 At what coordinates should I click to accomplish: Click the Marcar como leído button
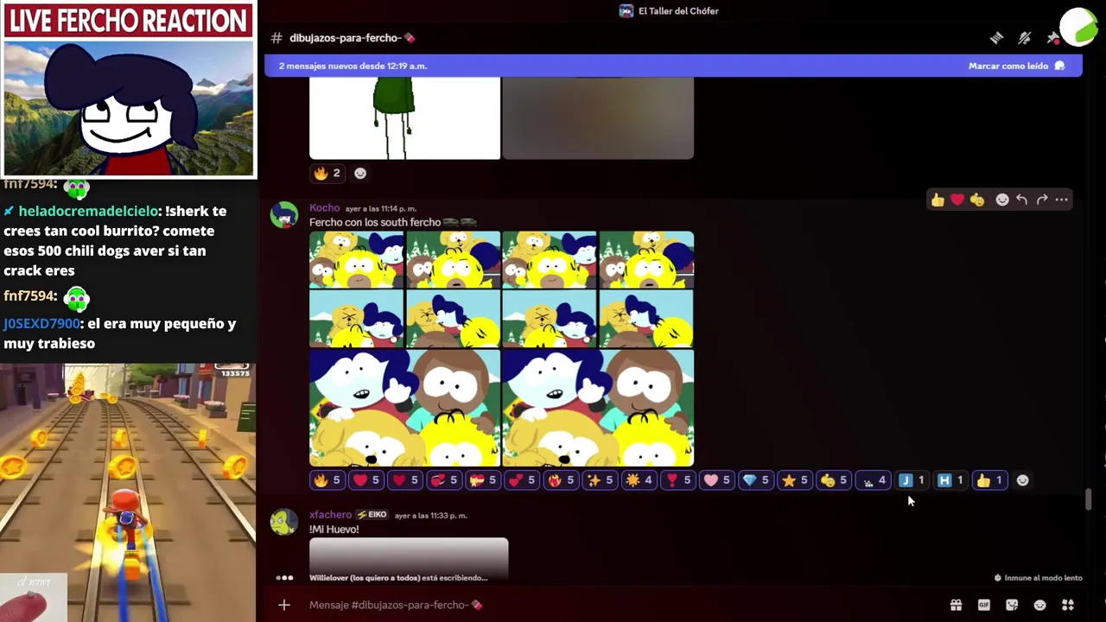pyautogui.click(x=1016, y=66)
